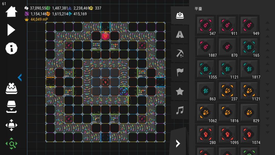Select the teal platform tile with count 1355
This screenshot has height=155, width=275.
pos(206,69)
